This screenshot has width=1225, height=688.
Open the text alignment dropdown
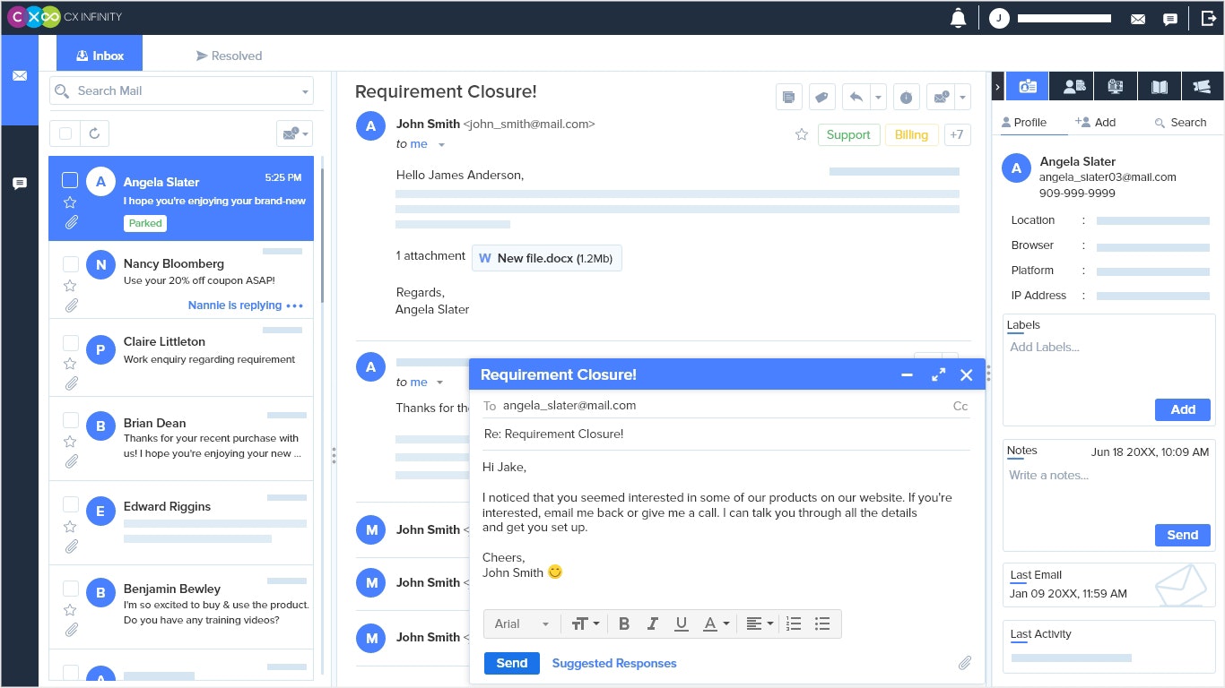coord(760,623)
